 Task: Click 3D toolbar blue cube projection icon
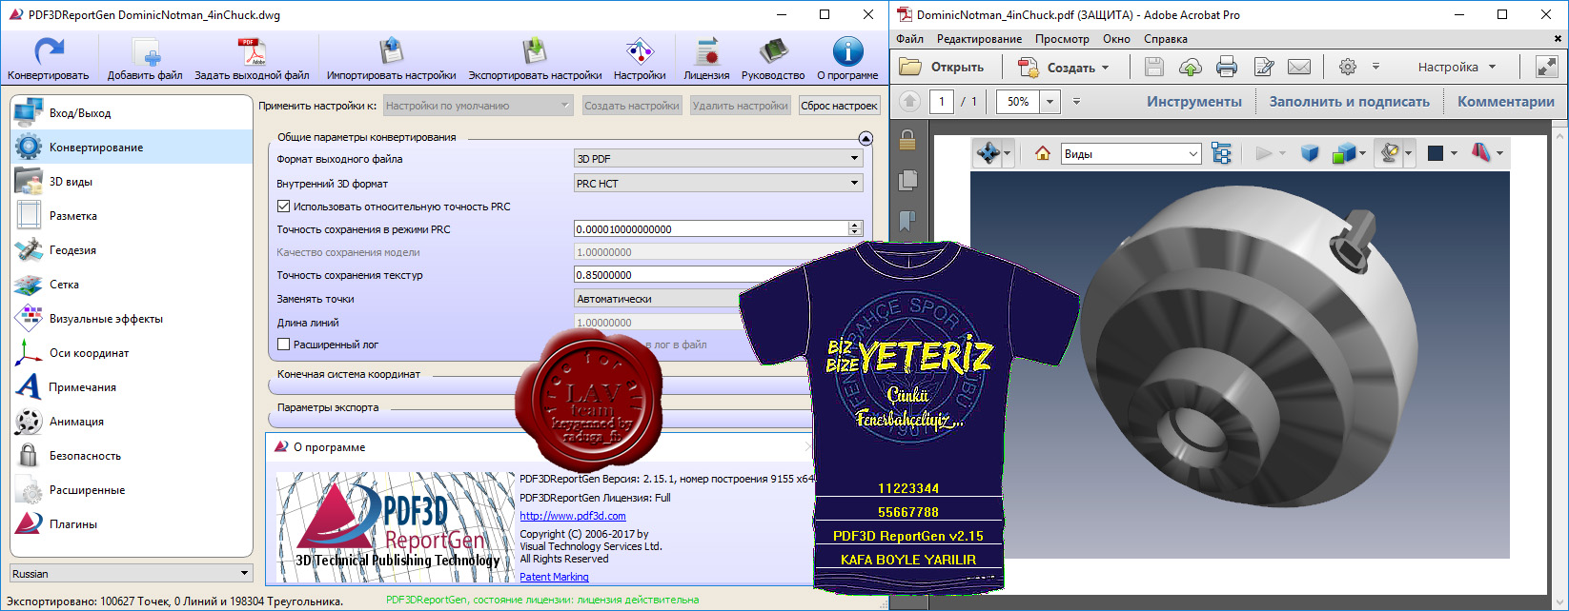pyautogui.click(x=1309, y=153)
